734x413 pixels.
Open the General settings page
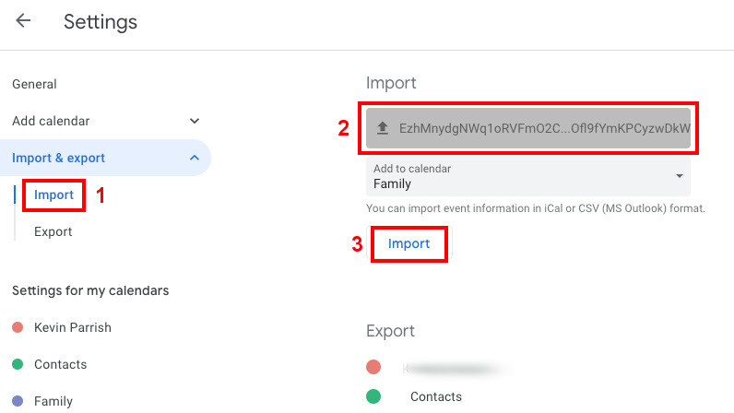[x=34, y=84]
